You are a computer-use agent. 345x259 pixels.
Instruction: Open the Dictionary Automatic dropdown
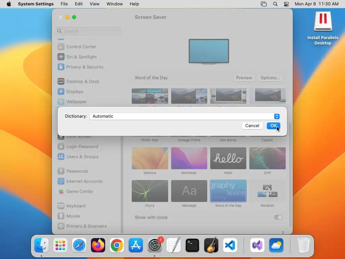tap(185, 116)
